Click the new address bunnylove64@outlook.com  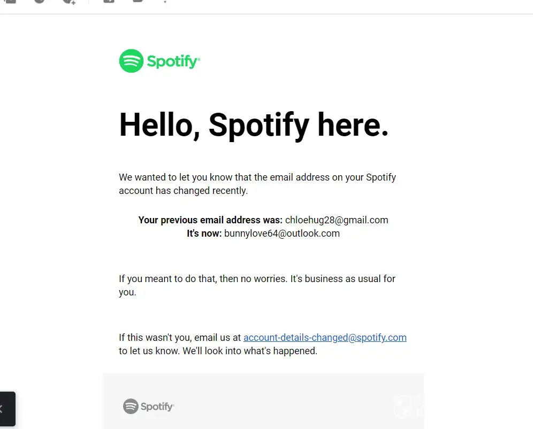282,233
